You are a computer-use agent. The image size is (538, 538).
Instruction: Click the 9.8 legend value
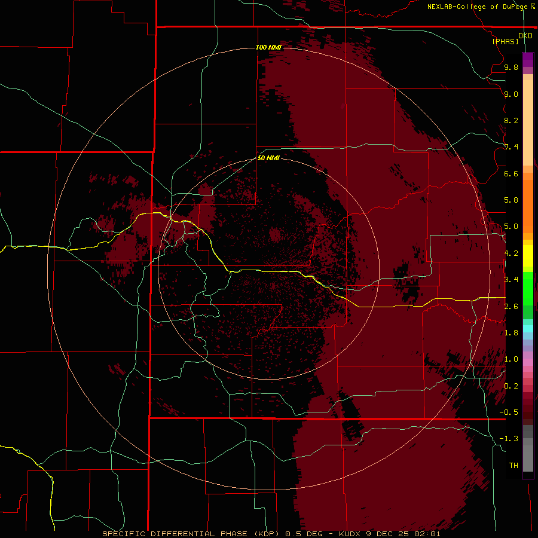coord(511,67)
